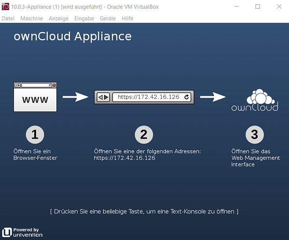This screenshot has height=240, width=289.
Task: Click the number 3 step circle
Action: pyautogui.click(x=255, y=135)
